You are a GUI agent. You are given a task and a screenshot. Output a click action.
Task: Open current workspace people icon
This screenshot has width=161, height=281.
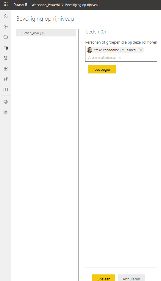pos(6,112)
